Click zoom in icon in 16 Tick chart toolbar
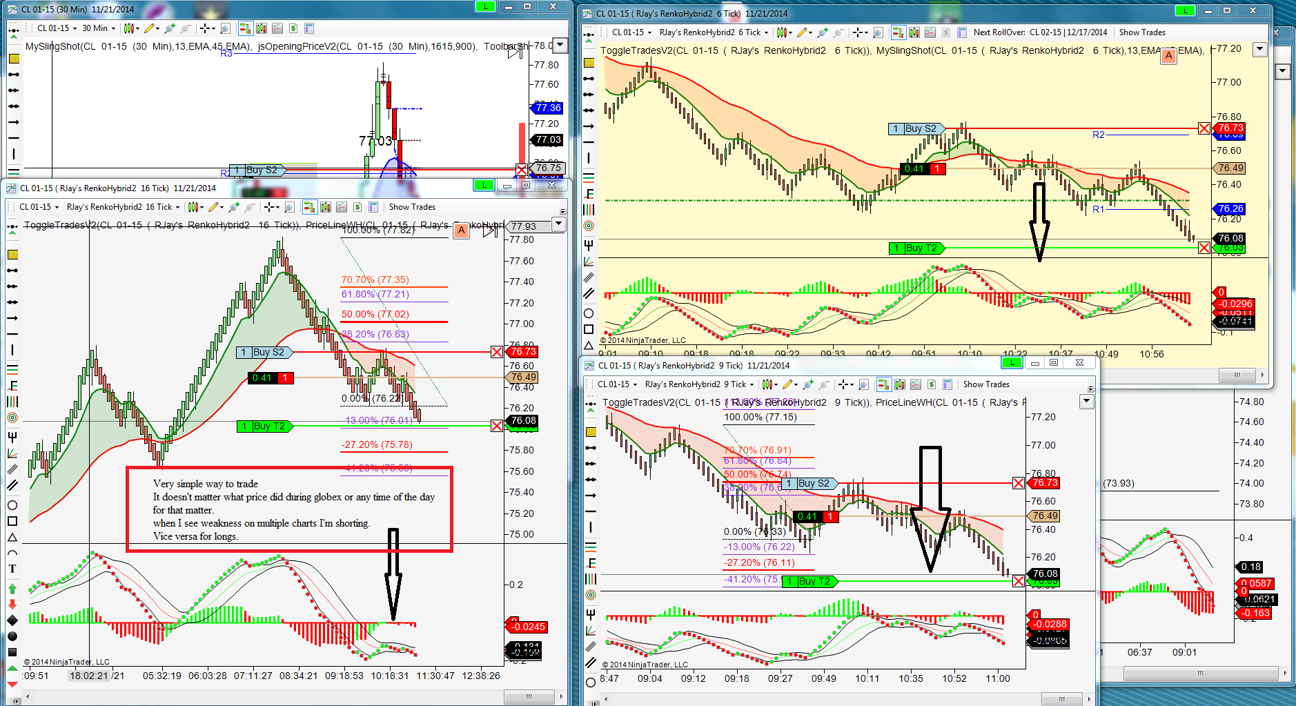This screenshot has width=1296, height=706. coord(234,207)
